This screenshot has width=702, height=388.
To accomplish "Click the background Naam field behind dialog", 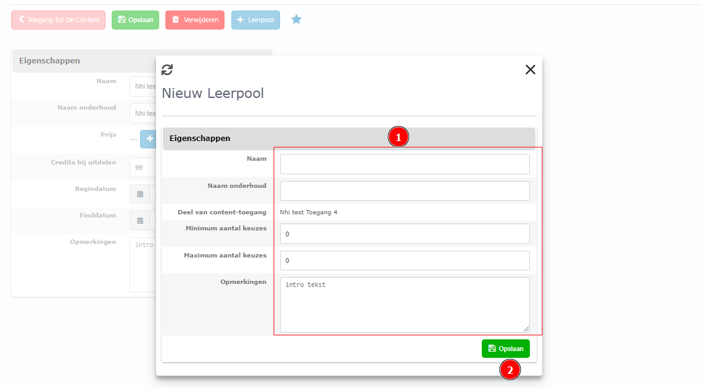I will coord(142,87).
